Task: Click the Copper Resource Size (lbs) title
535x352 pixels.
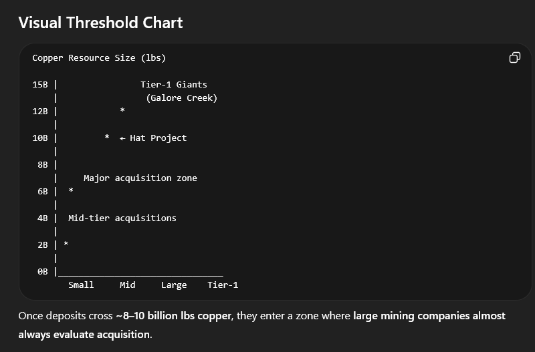Action: pyautogui.click(x=99, y=58)
